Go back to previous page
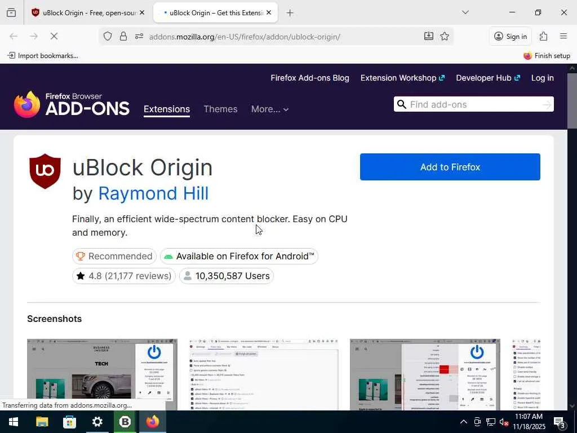Image resolution: width=577 pixels, height=433 pixels. (x=14, y=36)
